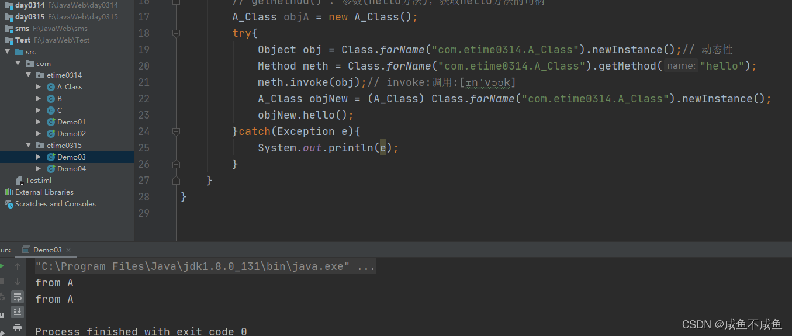Click fold end marker at line 26
792x336 pixels.
(x=176, y=165)
